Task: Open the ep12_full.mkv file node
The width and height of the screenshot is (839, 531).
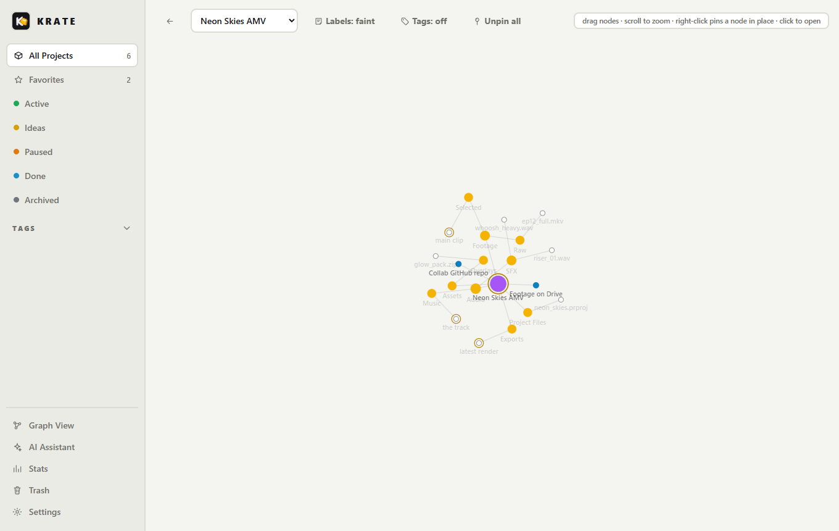Action: click(x=543, y=214)
